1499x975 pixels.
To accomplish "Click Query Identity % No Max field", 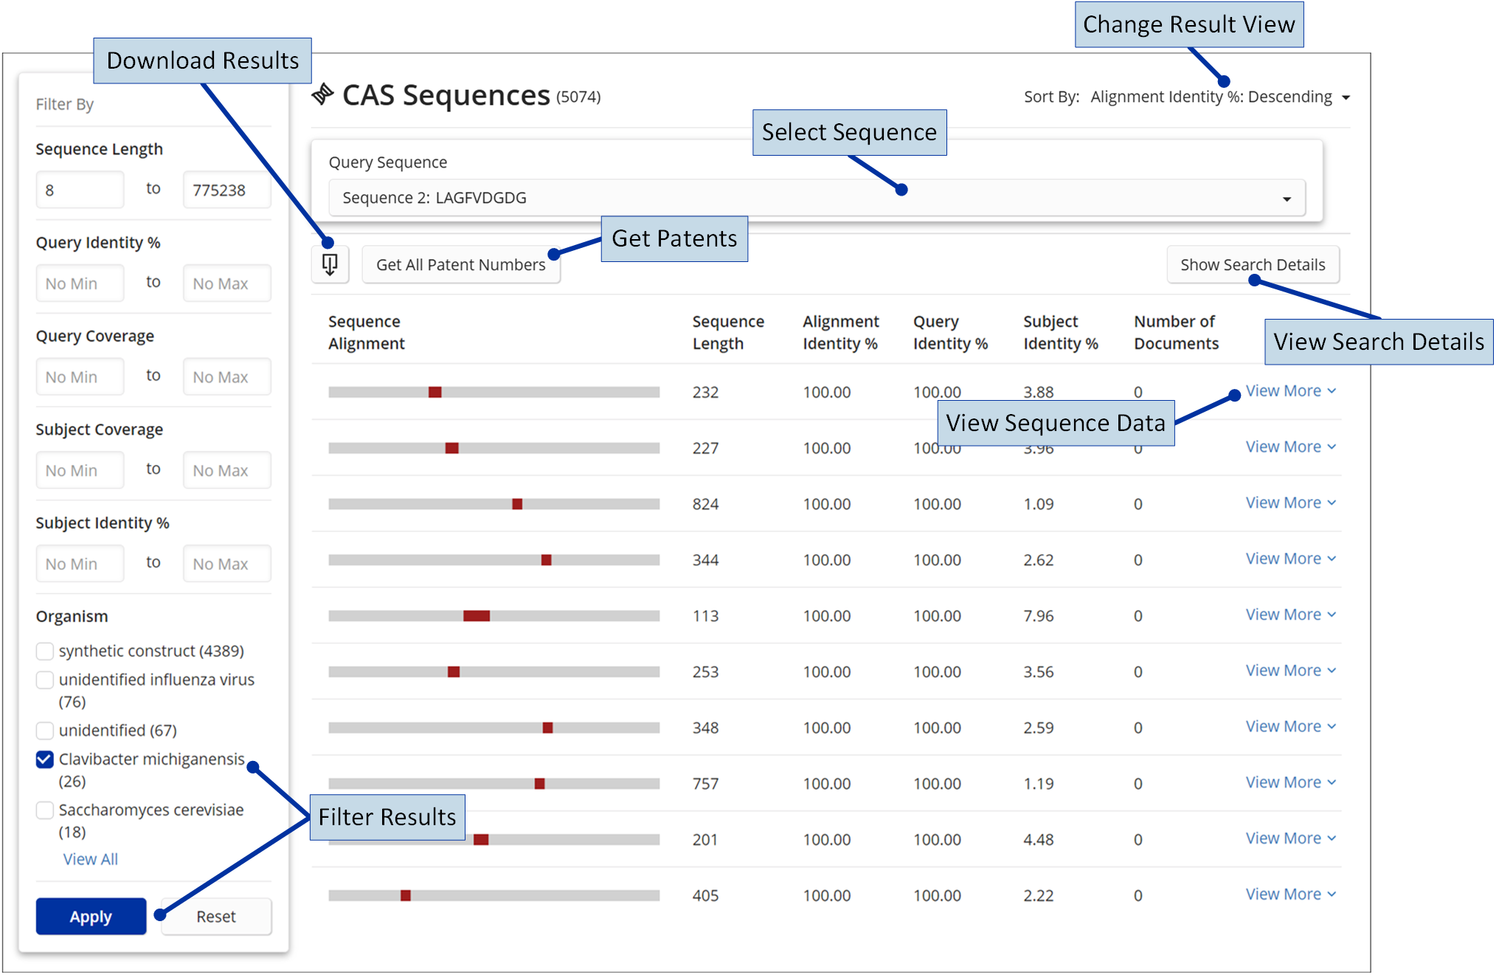I will point(227,284).
